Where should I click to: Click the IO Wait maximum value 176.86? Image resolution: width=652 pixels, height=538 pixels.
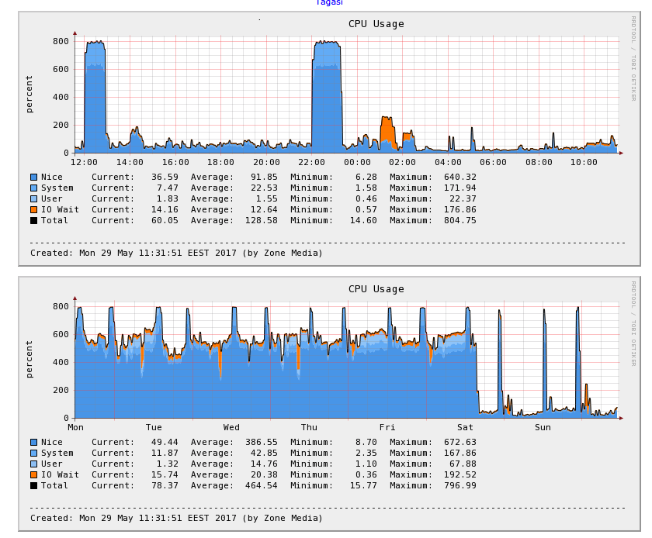[460, 210]
